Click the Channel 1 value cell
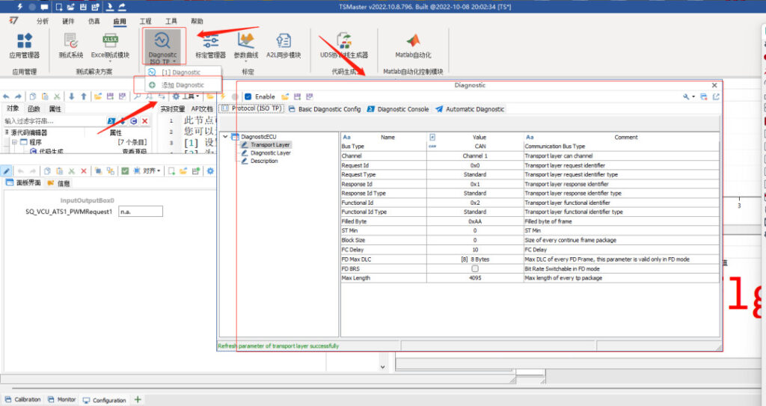Viewport: 766px width, 406px height. click(x=475, y=156)
